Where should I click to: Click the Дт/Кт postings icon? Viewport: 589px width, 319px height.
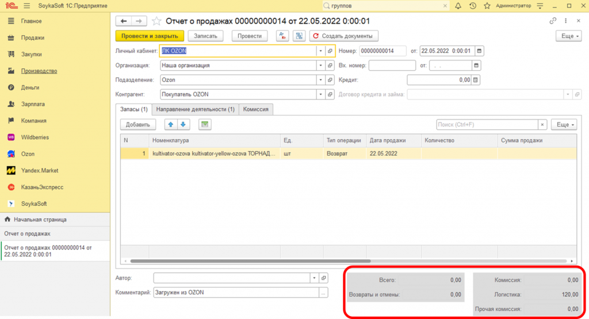(282, 36)
